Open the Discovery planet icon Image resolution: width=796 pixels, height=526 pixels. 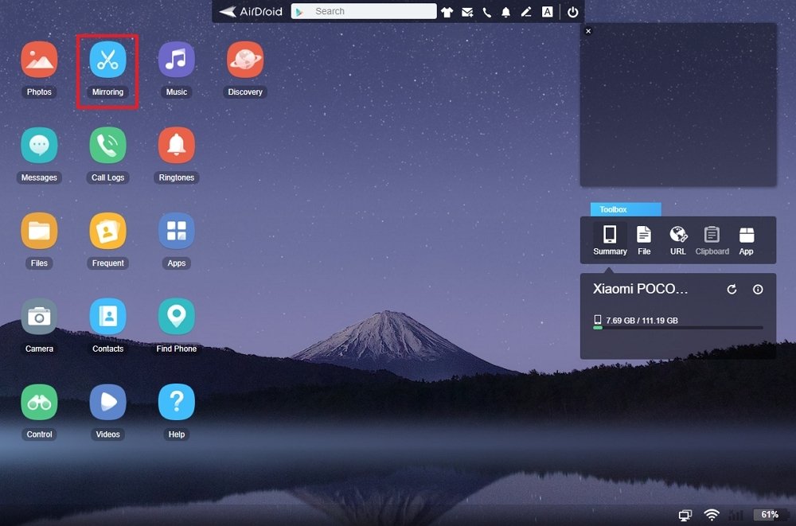coord(244,60)
